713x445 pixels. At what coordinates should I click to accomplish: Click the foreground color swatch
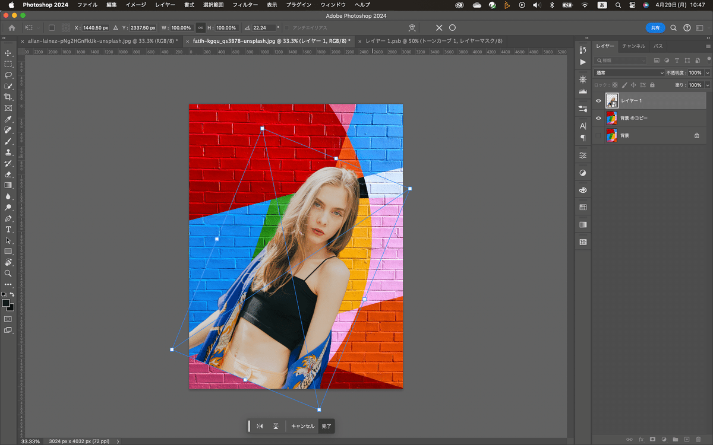[6, 303]
